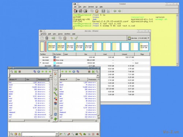Select the /dev/hda5 block in partition graphic
This screenshot has height=137, width=183.
pyautogui.click(x=52, y=47)
